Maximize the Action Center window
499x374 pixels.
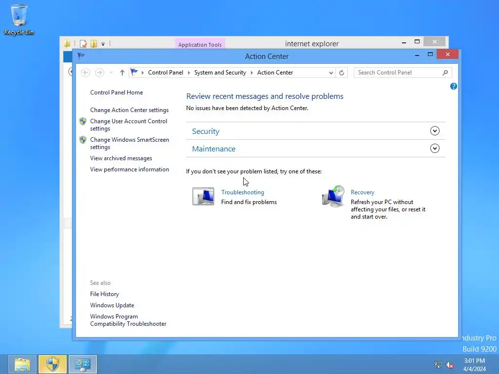[430, 55]
